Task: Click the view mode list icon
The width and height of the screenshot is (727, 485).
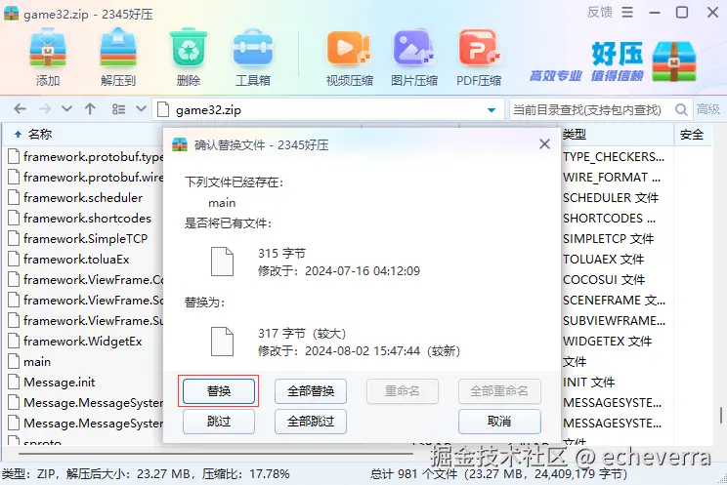Action: pos(118,109)
